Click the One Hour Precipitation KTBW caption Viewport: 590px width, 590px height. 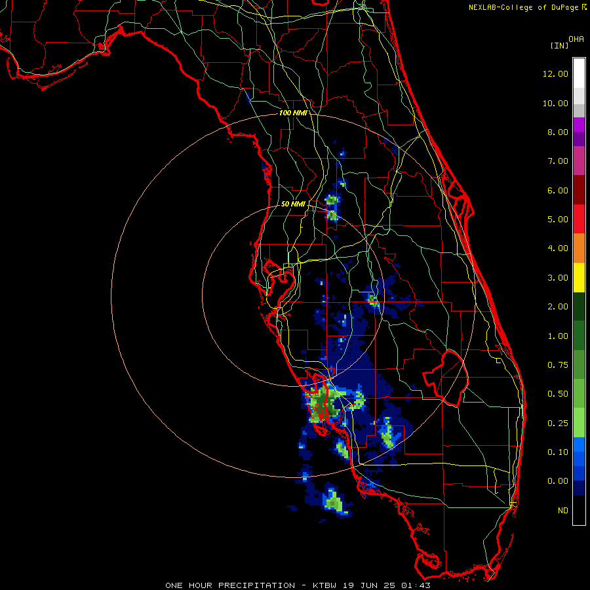pyautogui.click(x=298, y=585)
